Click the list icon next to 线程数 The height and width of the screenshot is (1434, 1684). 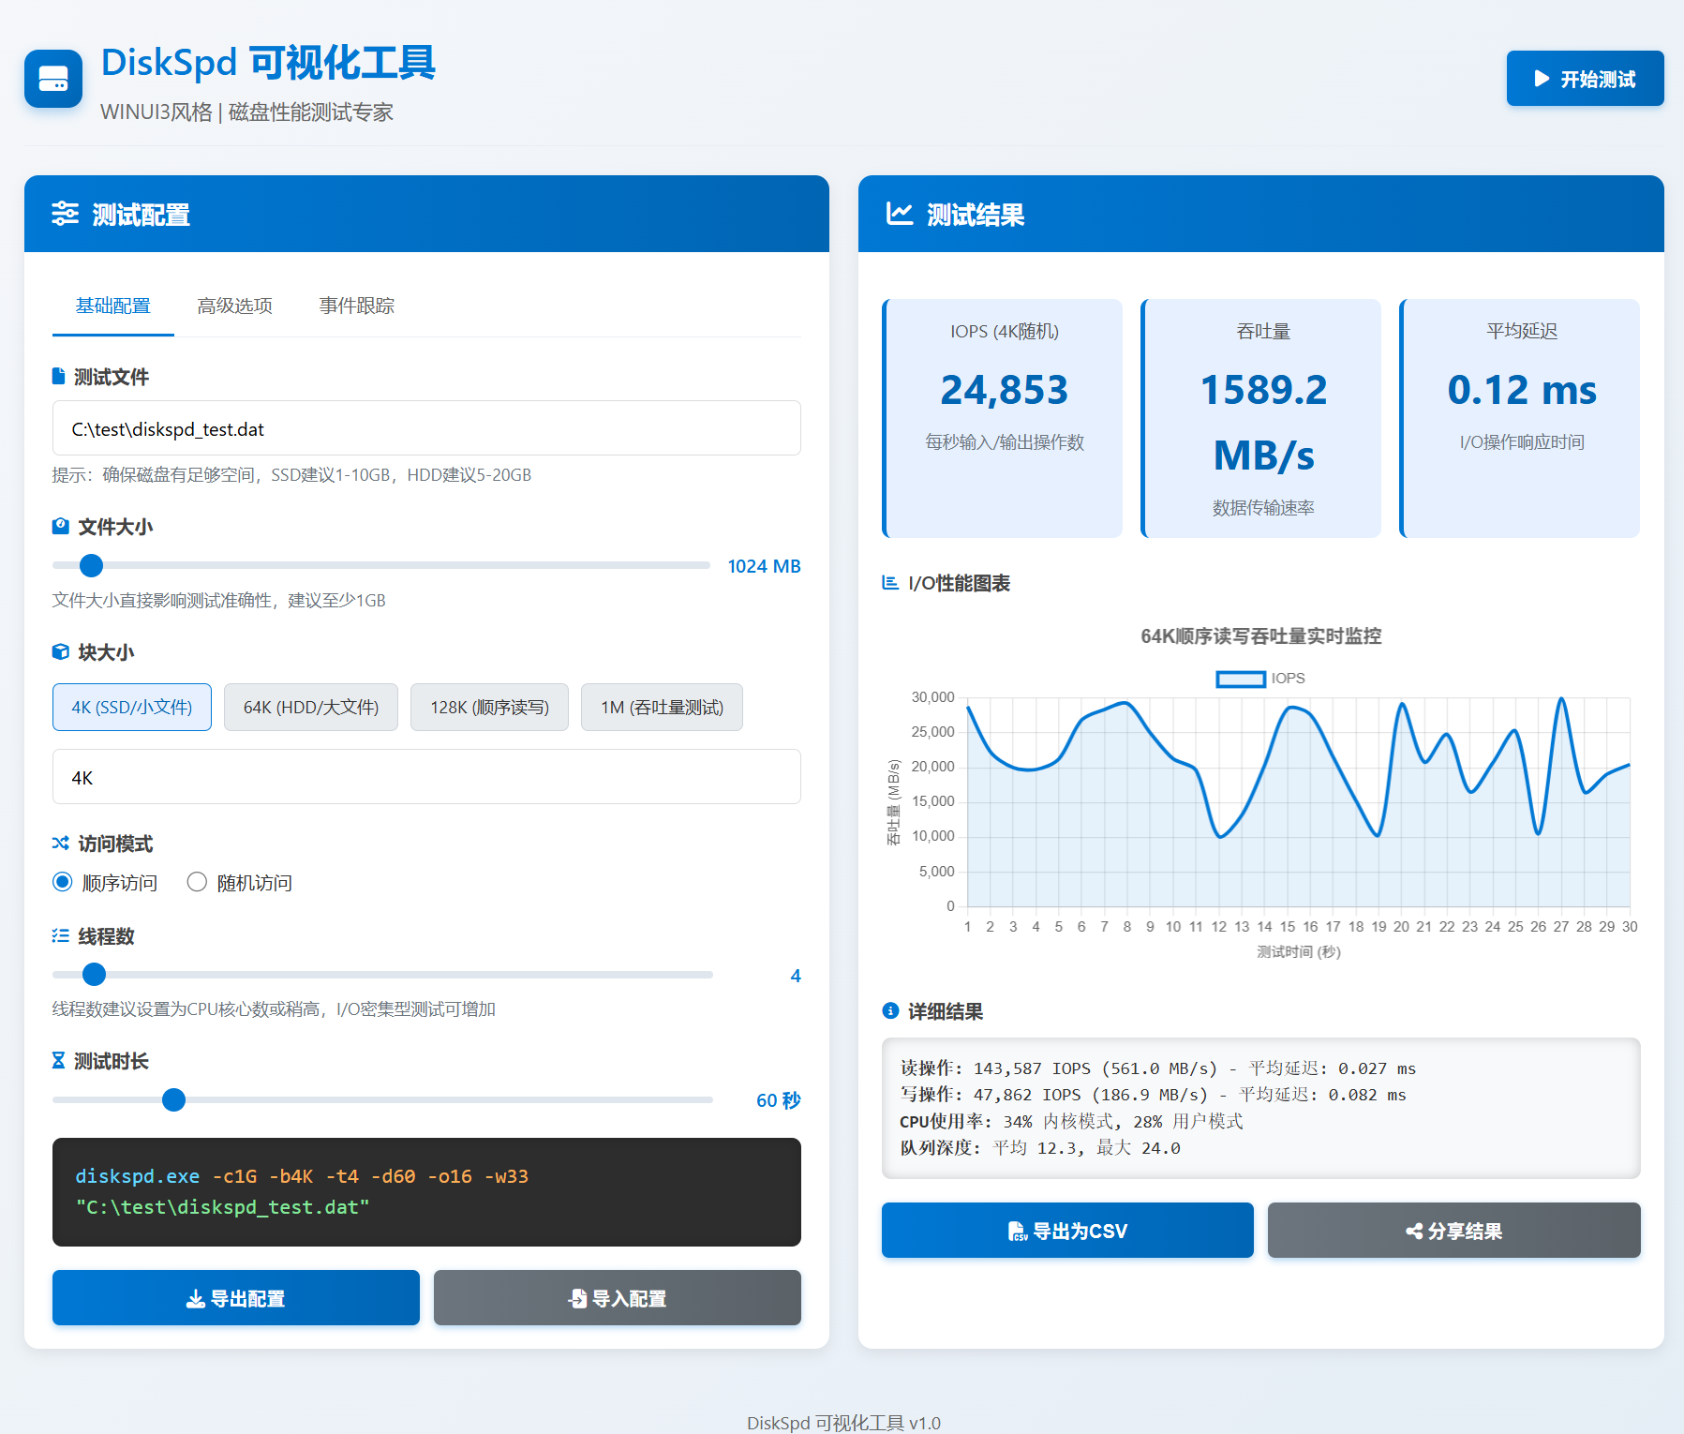click(x=61, y=935)
